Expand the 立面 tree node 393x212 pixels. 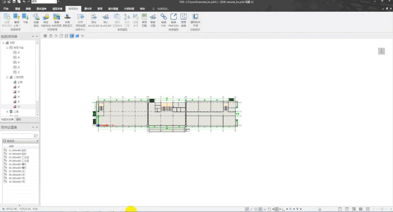click(7, 111)
